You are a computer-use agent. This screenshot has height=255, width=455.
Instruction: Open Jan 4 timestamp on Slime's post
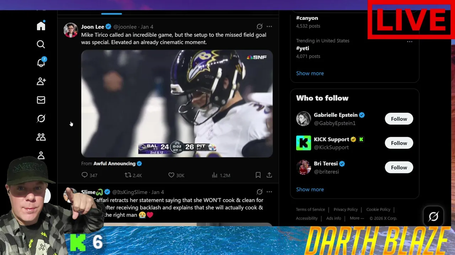(158, 192)
